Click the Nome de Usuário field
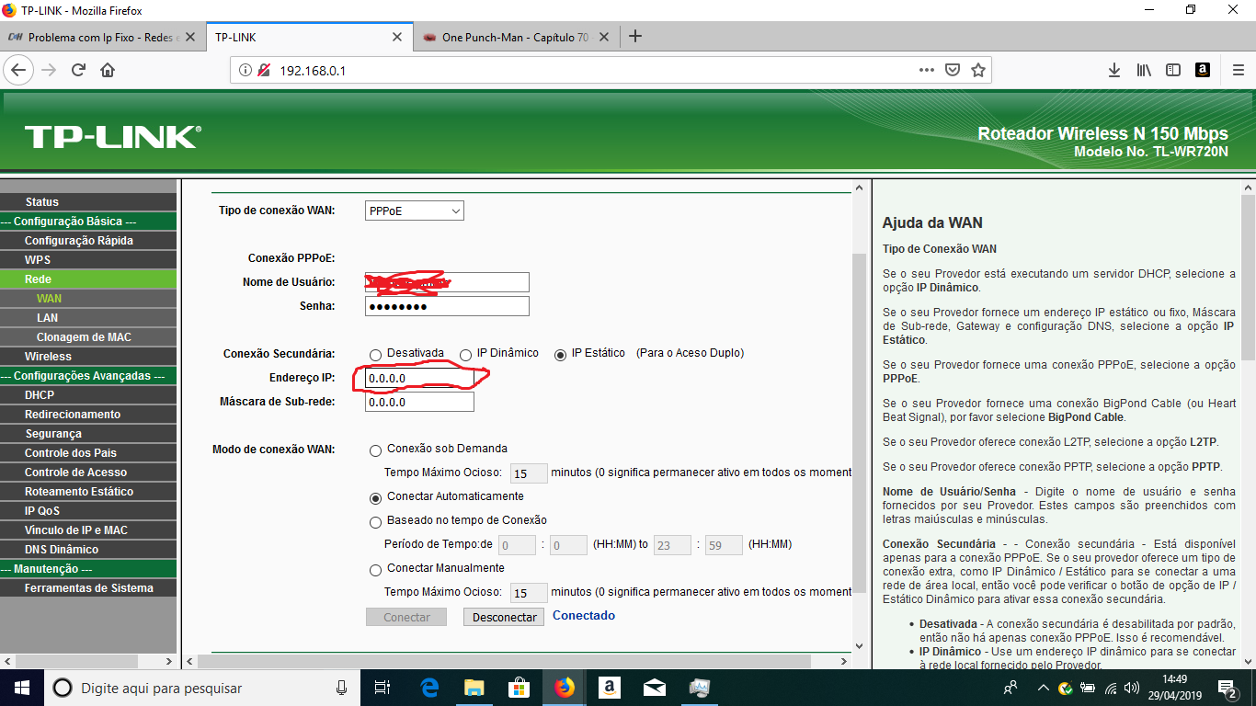The width and height of the screenshot is (1256, 706). click(x=447, y=282)
